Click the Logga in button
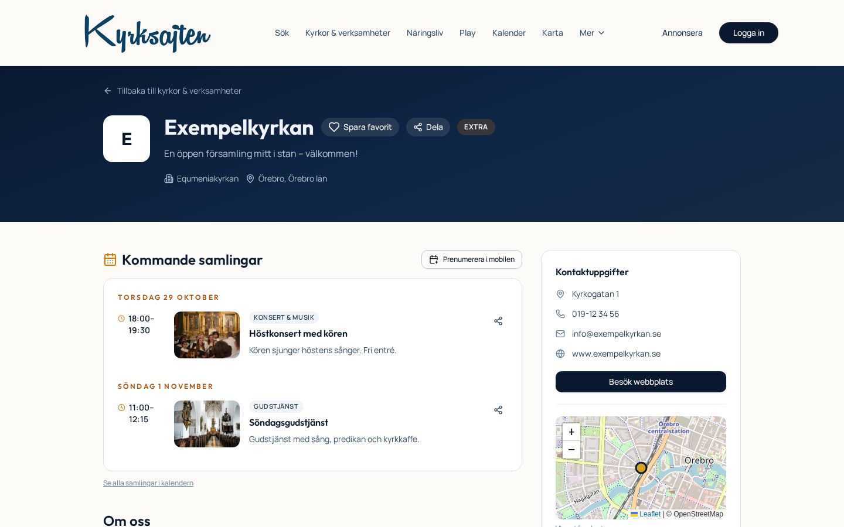 [748, 33]
